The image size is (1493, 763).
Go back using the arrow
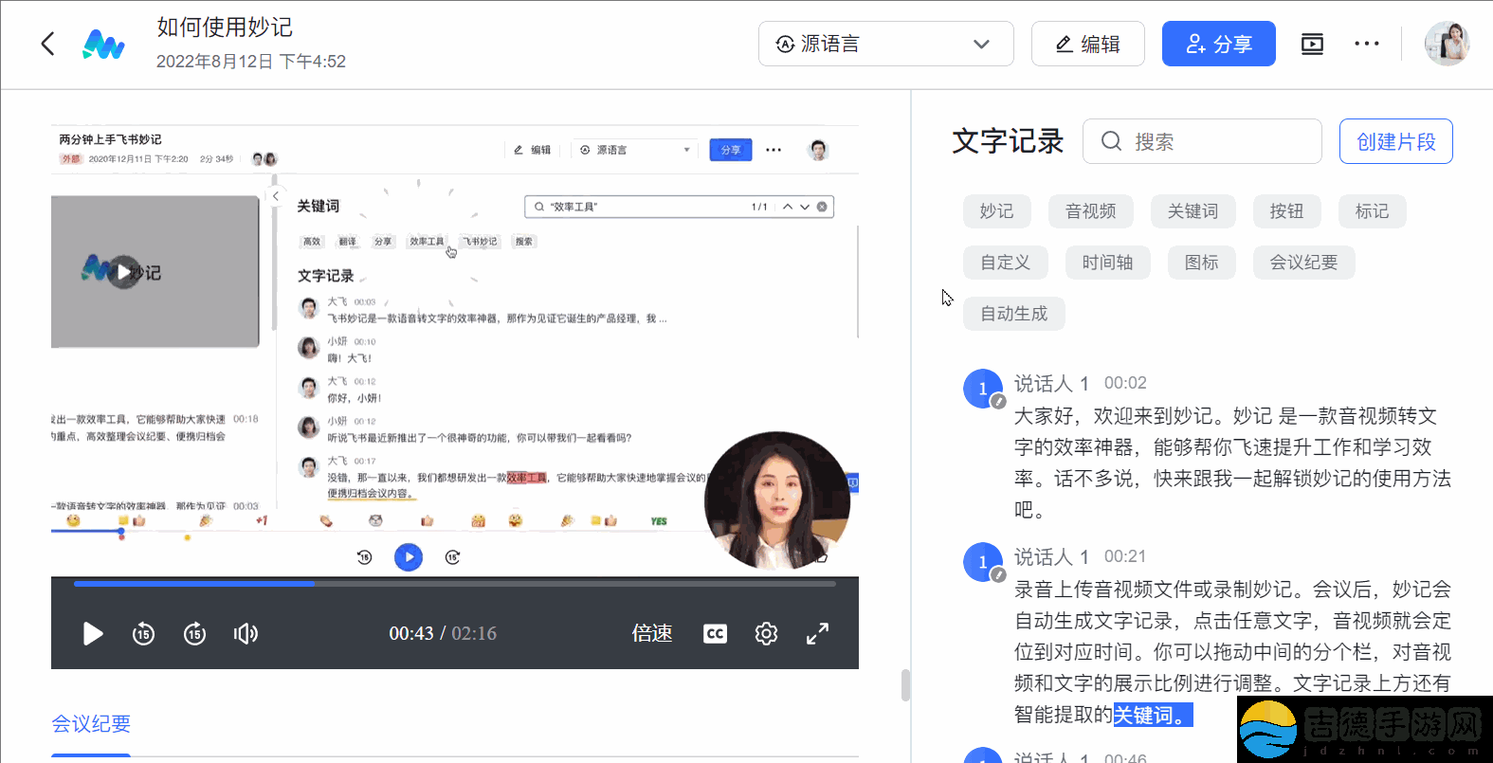point(47,44)
